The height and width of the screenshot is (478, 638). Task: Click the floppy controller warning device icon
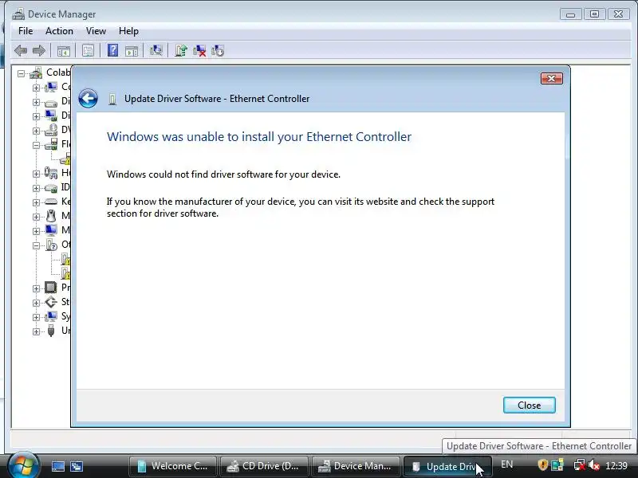click(65, 159)
